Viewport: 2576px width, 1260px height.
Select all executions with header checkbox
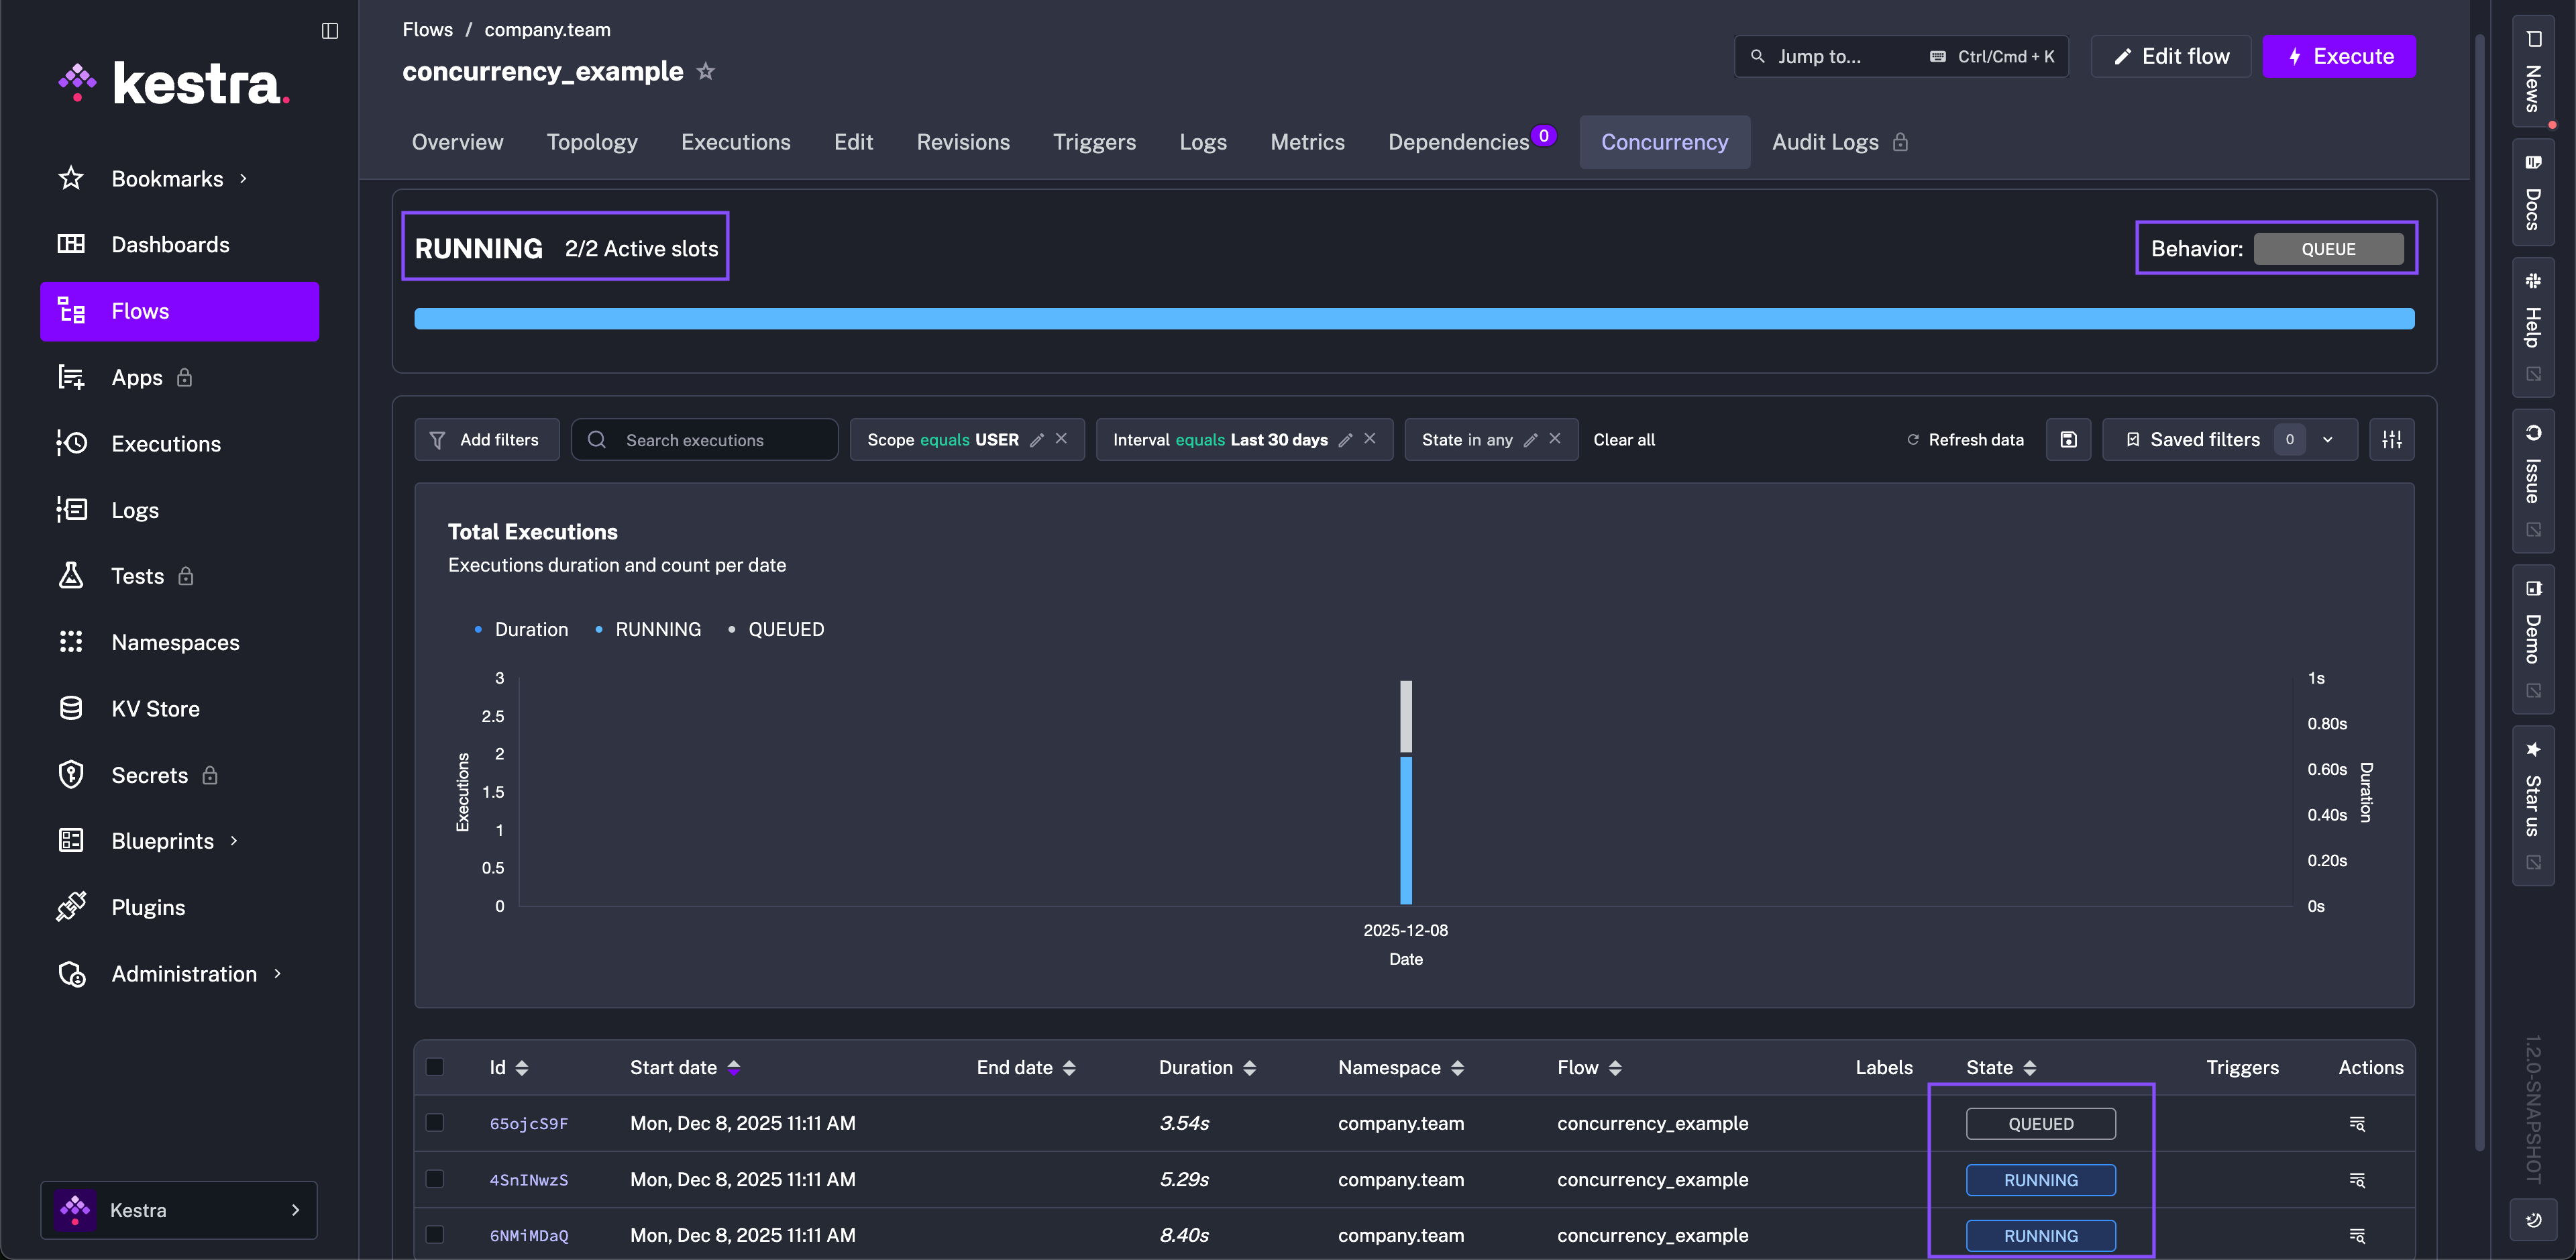click(435, 1067)
